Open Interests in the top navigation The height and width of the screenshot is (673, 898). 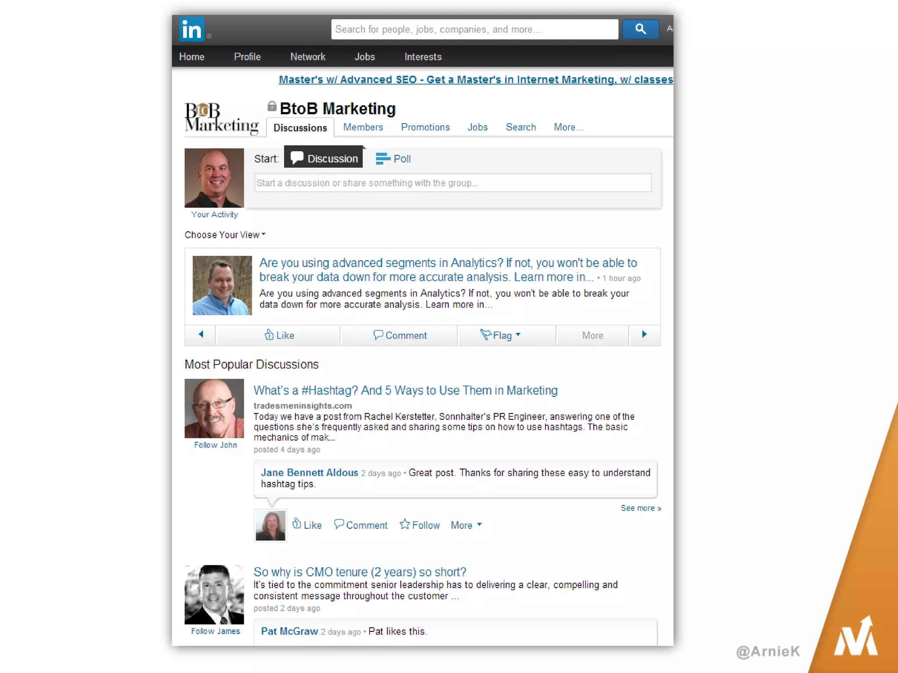pyautogui.click(x=423, y=57)
